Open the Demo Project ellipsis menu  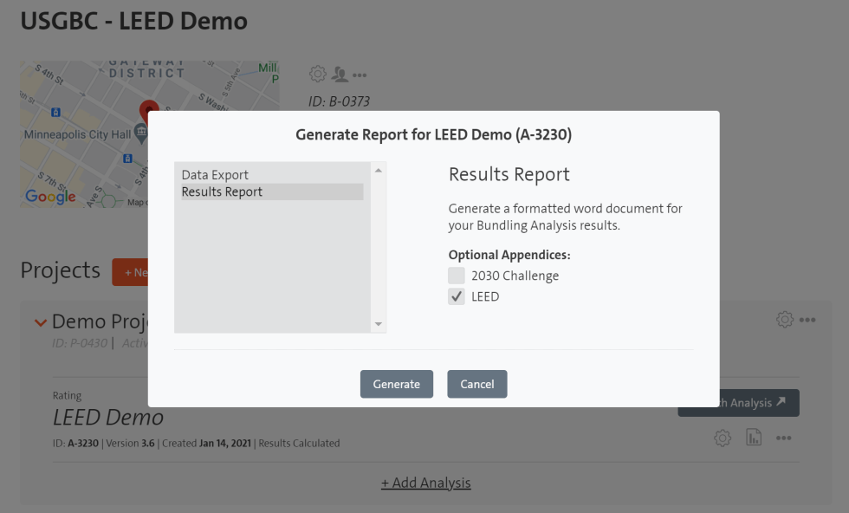coord(806,319)
